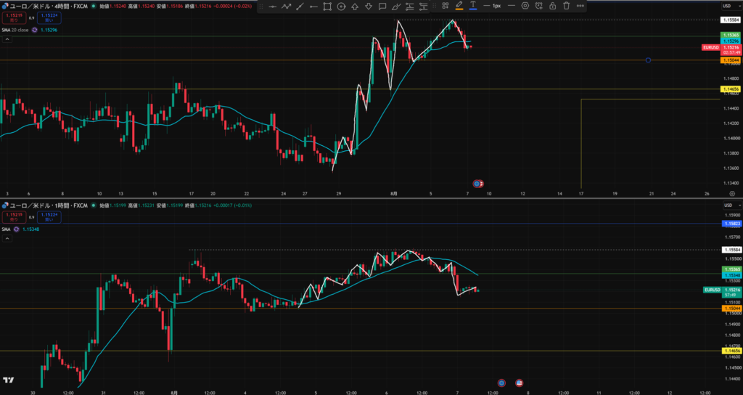Click the 4-hour chart market status dot
The width and height of the screenshot is (743, 395).
coord(94,6)
